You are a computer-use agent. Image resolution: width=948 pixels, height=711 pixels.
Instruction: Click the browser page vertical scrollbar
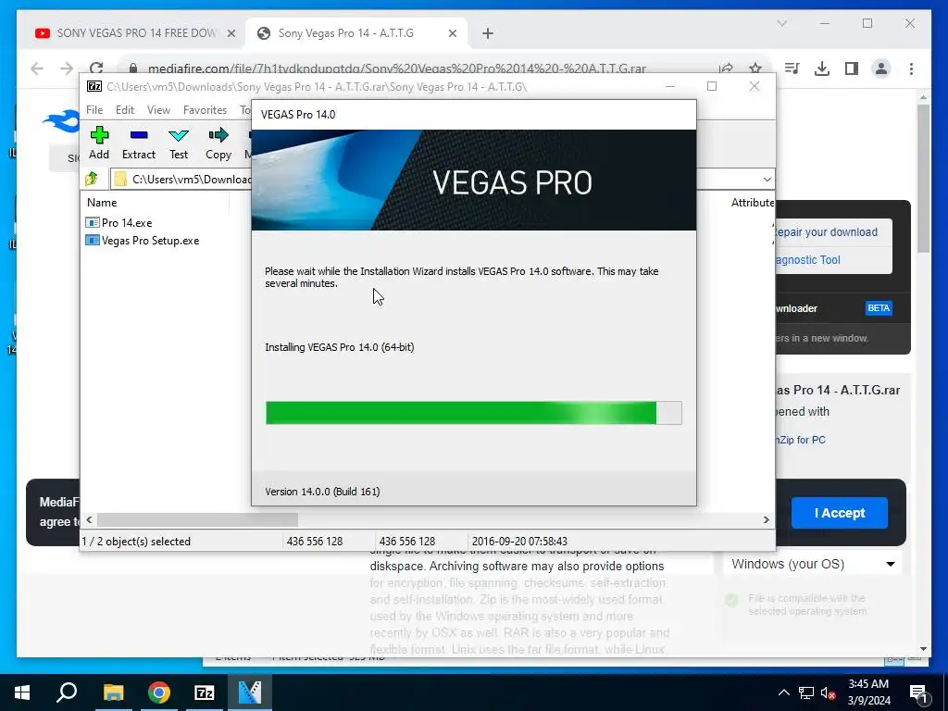click(923, 179)
